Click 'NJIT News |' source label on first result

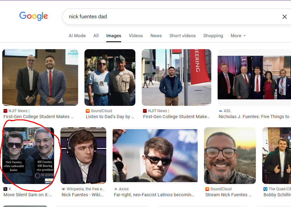(19, 111)
